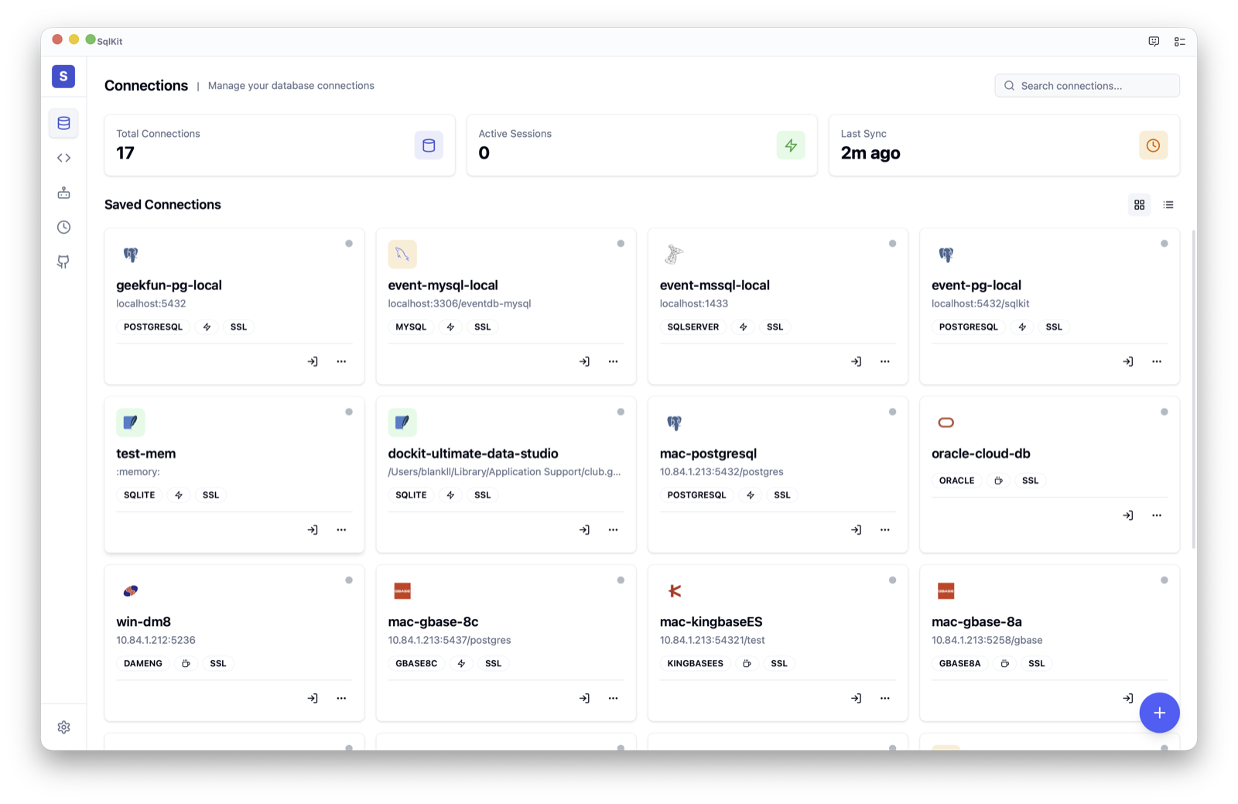
Task: Connect to mac-kingbaseES
Action: point(856,698)
